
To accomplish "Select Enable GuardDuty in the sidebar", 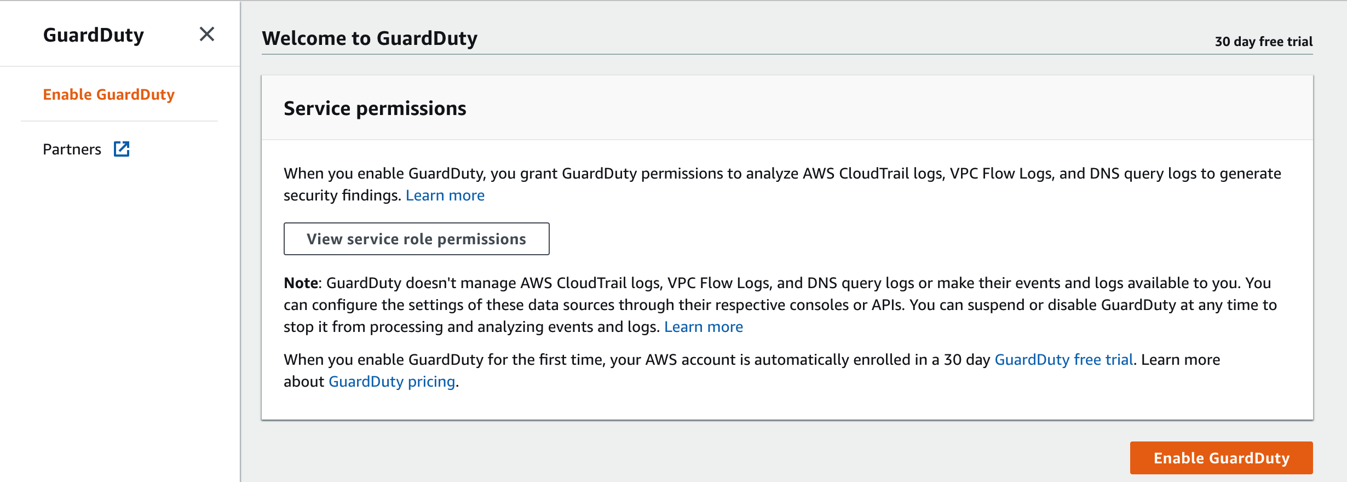I will coord(109,94).
